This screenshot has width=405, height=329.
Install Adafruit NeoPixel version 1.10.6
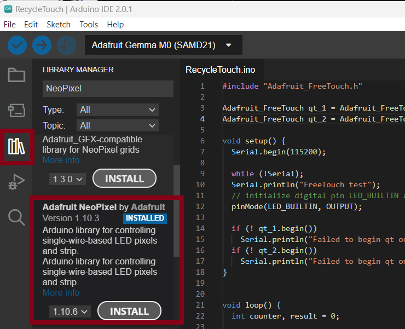pyautogui.click(x=129, y=311)
